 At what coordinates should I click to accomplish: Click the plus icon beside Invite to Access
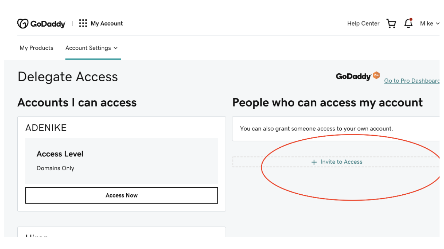click(x=314, y=162)
